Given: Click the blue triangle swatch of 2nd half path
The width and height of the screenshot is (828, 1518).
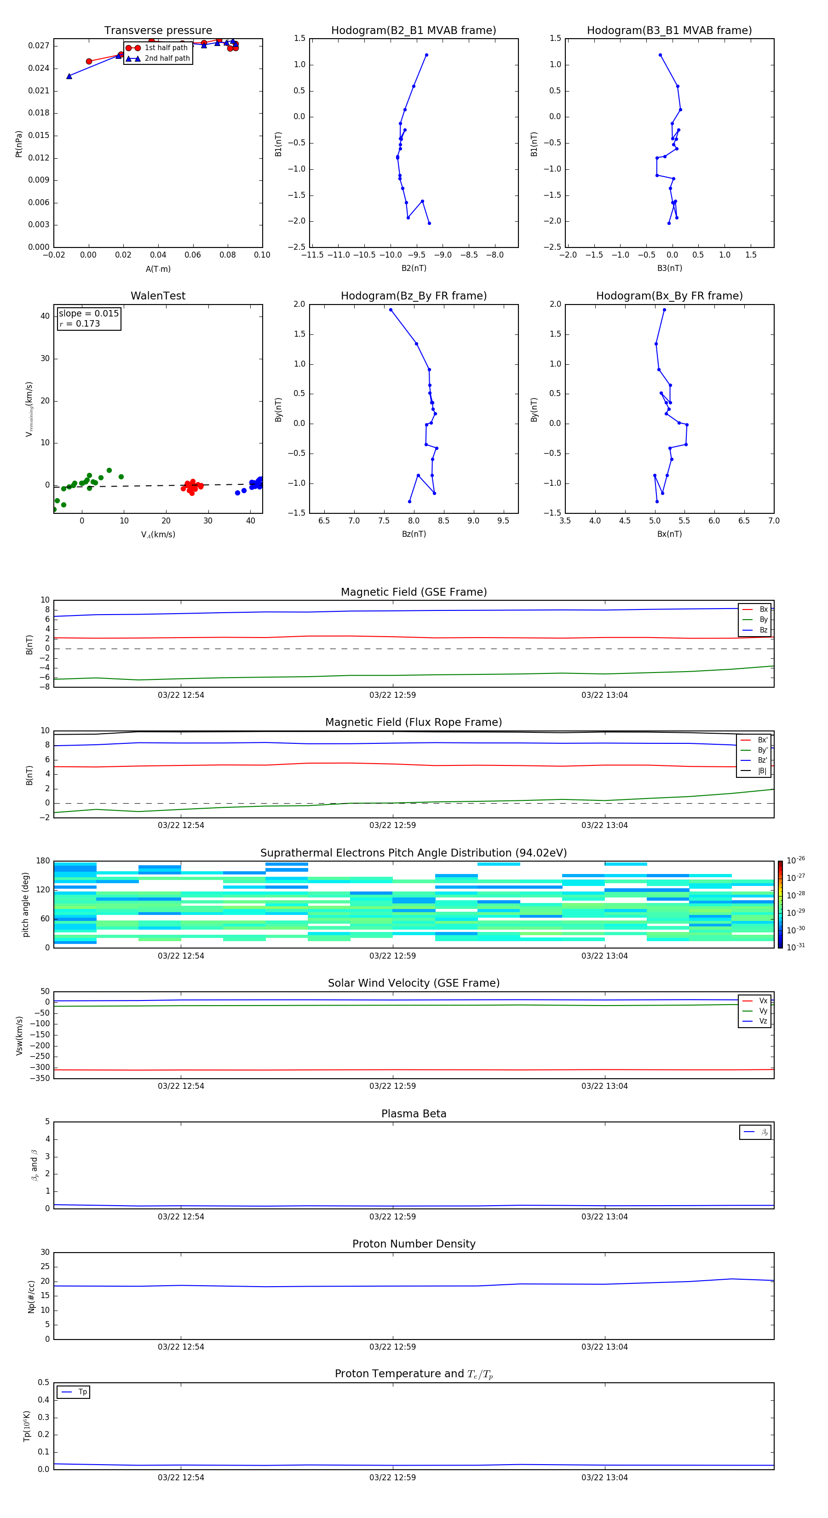Looking at the screenshot, I should point(132,58).
